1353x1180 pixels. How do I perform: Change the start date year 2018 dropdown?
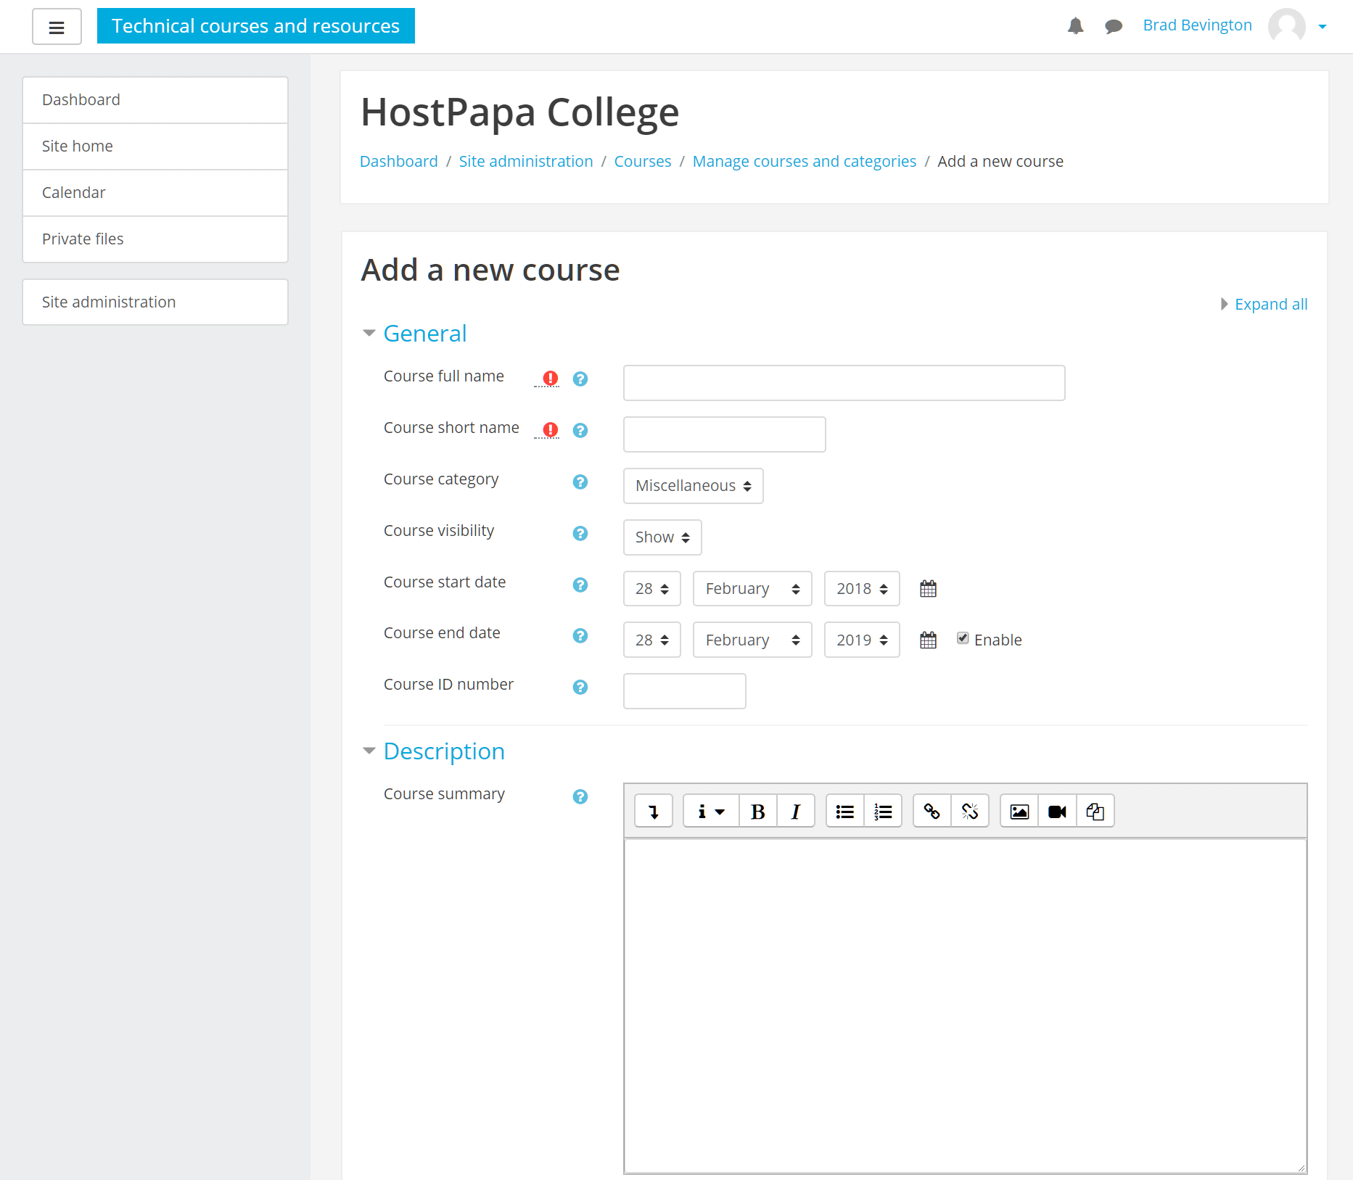862,588
